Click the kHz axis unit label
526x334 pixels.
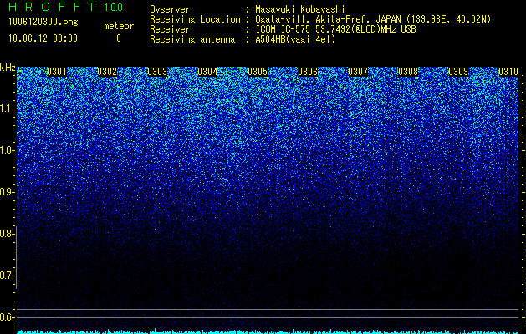pyautogui.click(x=8, y=68)
